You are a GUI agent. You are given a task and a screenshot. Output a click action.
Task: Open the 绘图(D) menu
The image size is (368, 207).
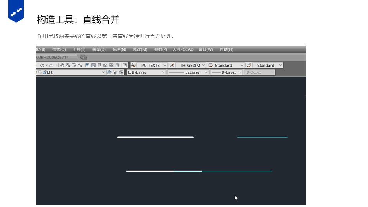click(x=99, y=49)
